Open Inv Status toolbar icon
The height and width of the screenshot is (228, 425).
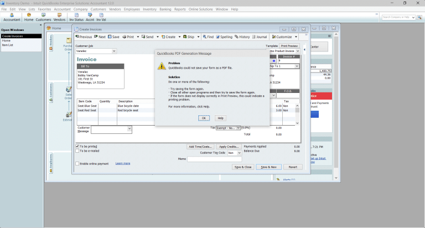(76, 17)
